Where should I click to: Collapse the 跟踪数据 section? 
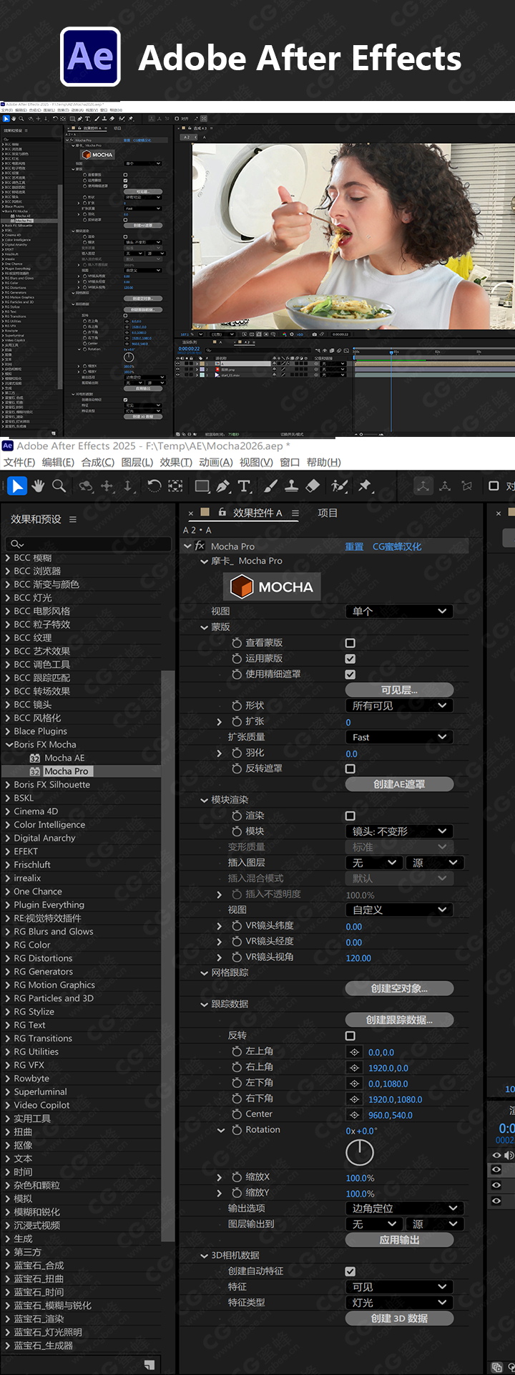coord(204,1005)
